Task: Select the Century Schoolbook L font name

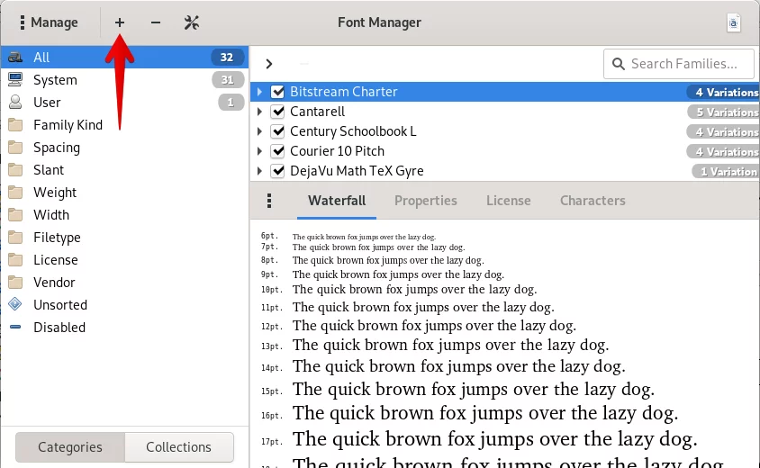Action: pyautogui.click(x=353, y=131)
